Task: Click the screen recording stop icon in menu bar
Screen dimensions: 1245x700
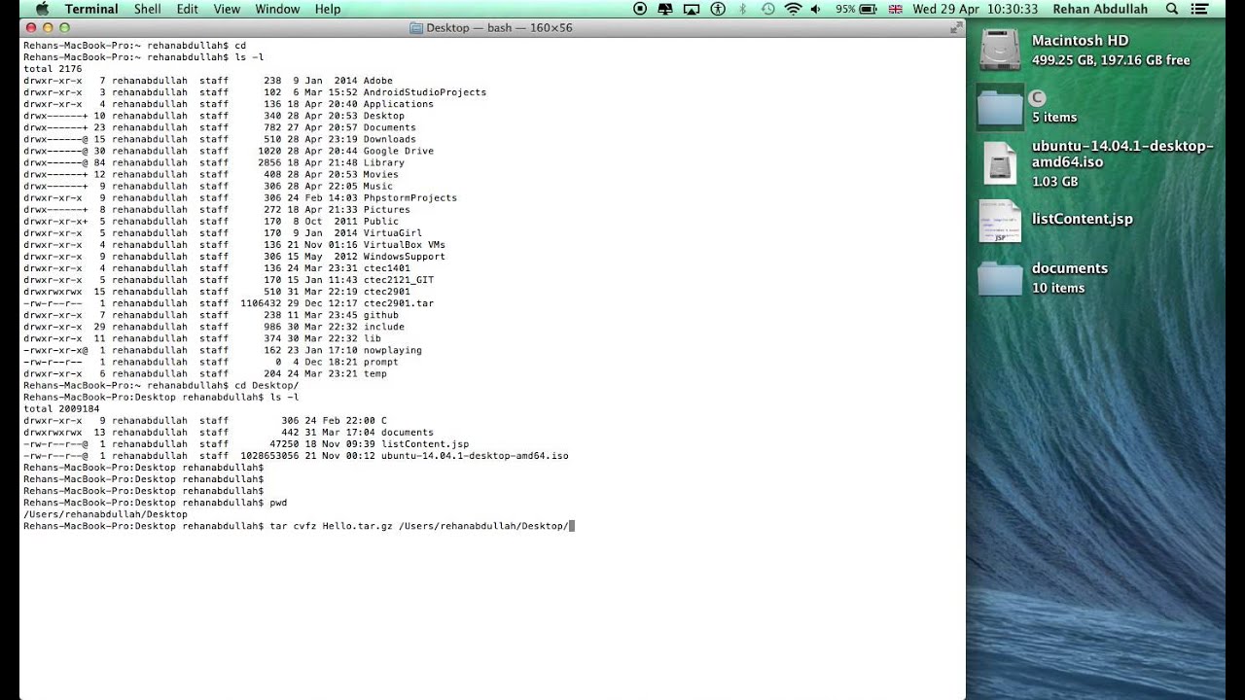Action: (x=640, y=9)
